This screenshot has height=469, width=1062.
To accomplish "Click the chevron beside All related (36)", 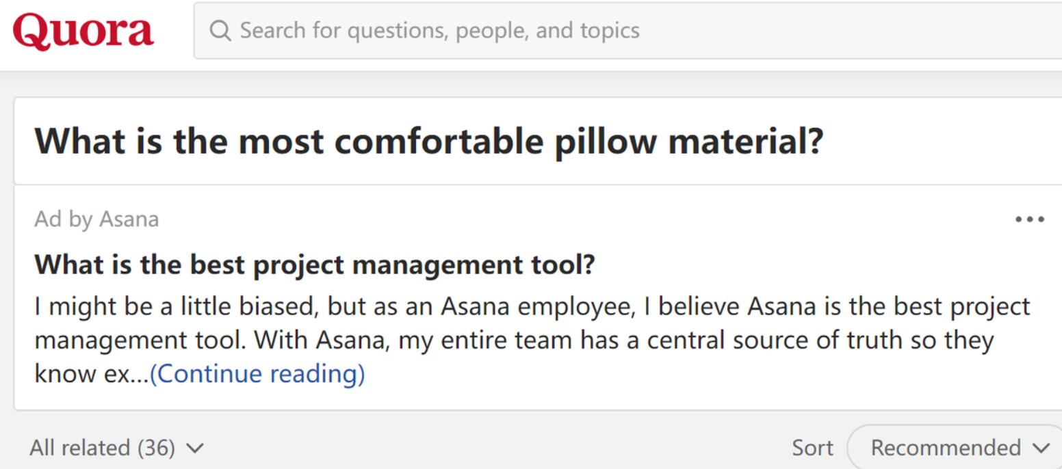I will pyautogui.click(x=194, y=448).
